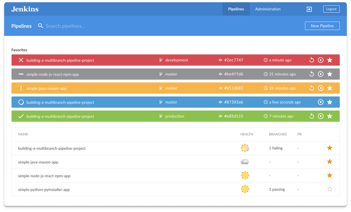Run the simple-node-js-react-npm-app favorite pipeline
The height and width of the screenshot is (212, 351).
(x=321, y=74)
